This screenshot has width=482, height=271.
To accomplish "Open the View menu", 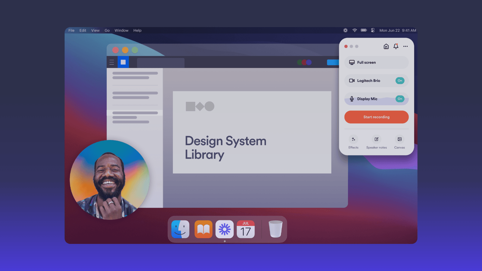I will click(x=95, y=30).
